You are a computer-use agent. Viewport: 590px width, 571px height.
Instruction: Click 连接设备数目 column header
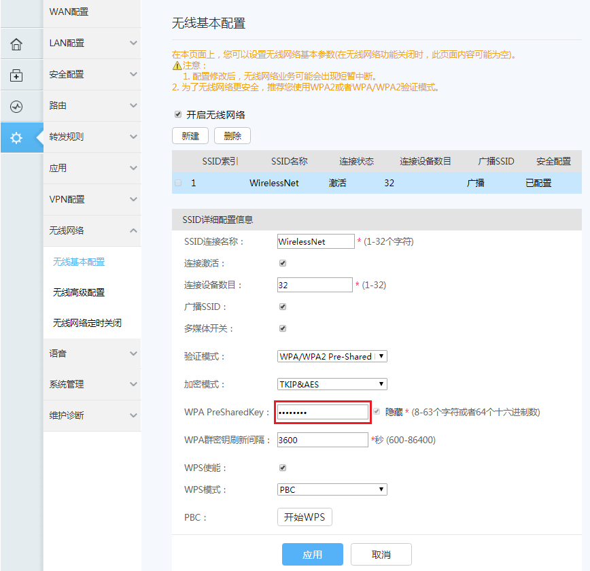[426, 162]
